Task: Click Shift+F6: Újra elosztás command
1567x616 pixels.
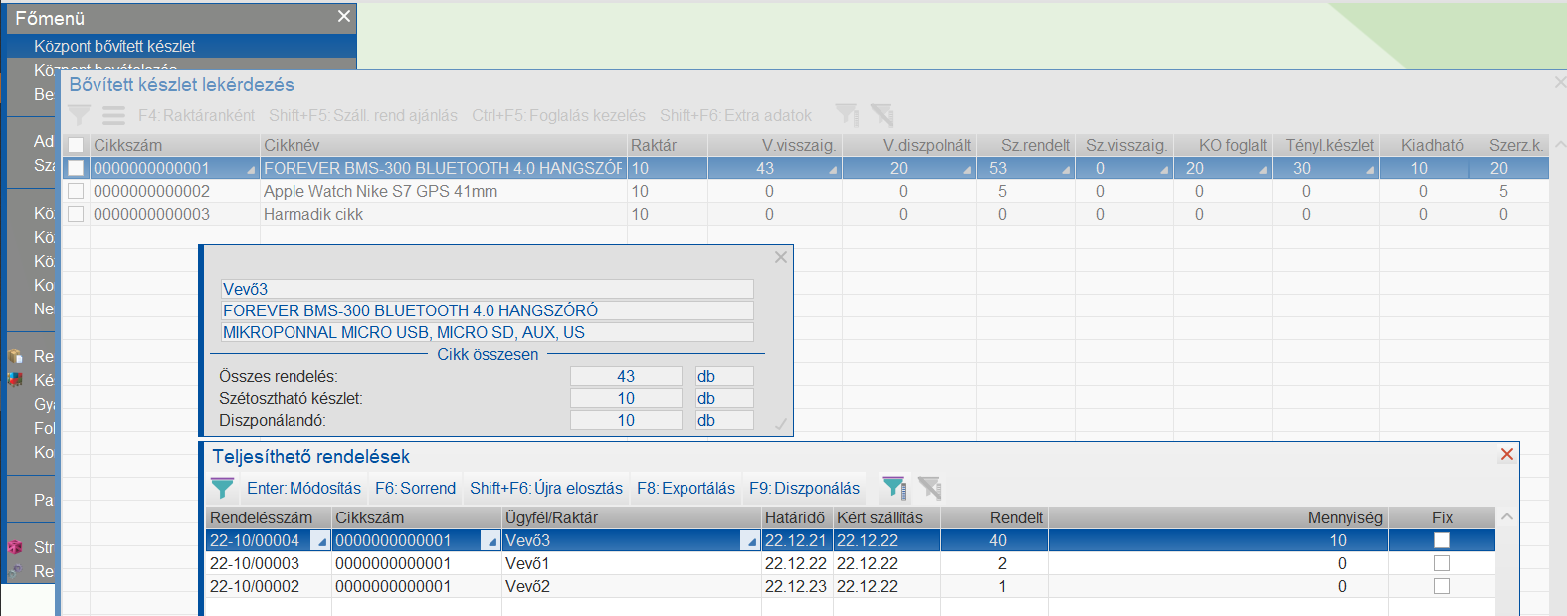Action: click(546, 488)
